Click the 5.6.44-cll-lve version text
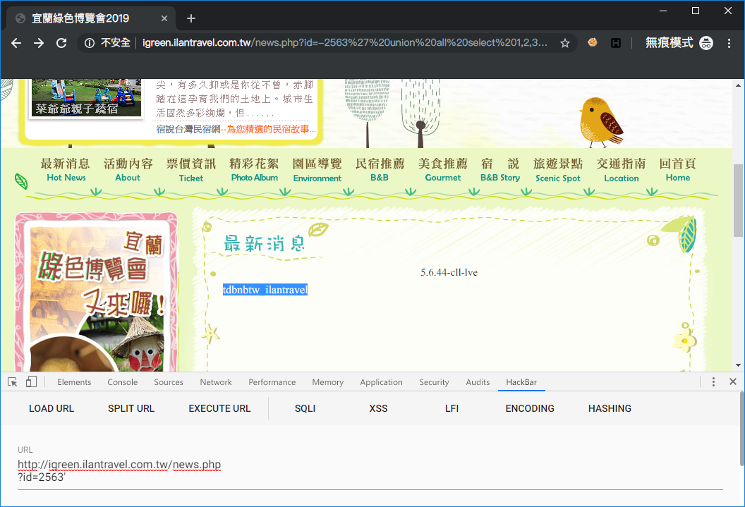 [449, 272]
